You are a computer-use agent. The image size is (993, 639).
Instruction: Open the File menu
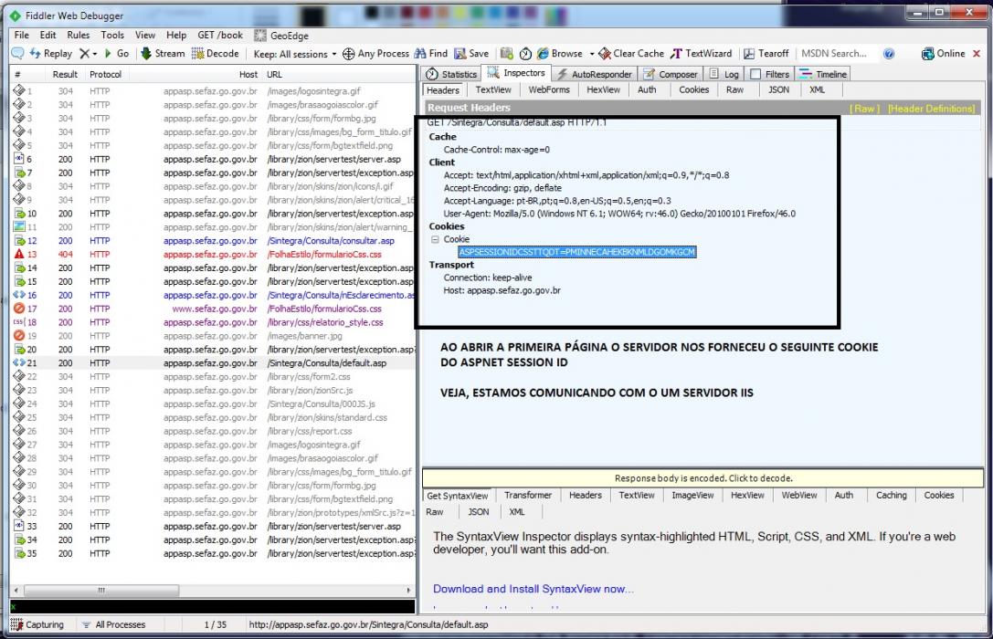[22, 36]
